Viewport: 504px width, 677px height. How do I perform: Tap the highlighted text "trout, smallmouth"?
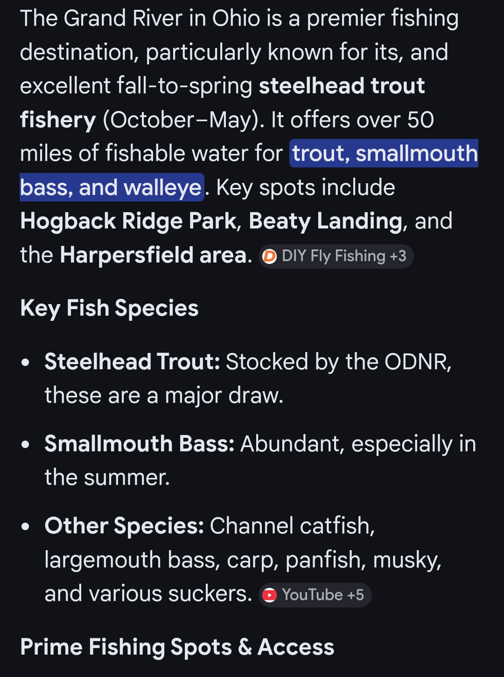[385, 153]
